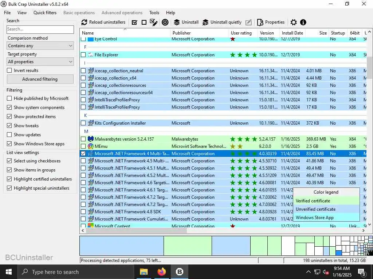Click the Microsoft Content colorful icon
This screenshot has height=279, width=373.
click(91, 225)
